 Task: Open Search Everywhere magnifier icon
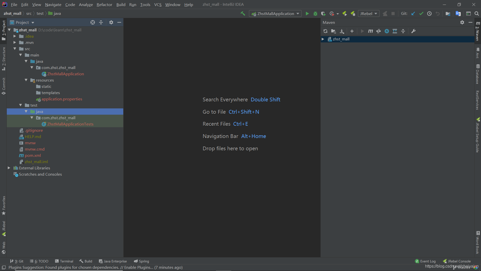tap(476, 14)
